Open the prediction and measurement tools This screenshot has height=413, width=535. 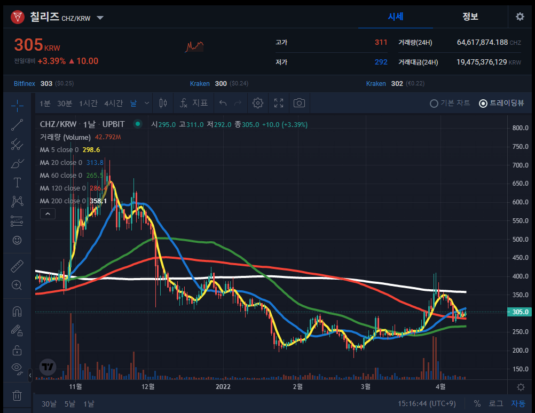(17, 221)
